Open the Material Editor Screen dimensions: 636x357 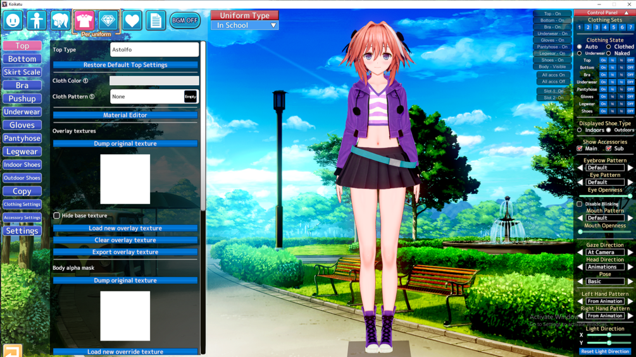(x=125, y=115)
